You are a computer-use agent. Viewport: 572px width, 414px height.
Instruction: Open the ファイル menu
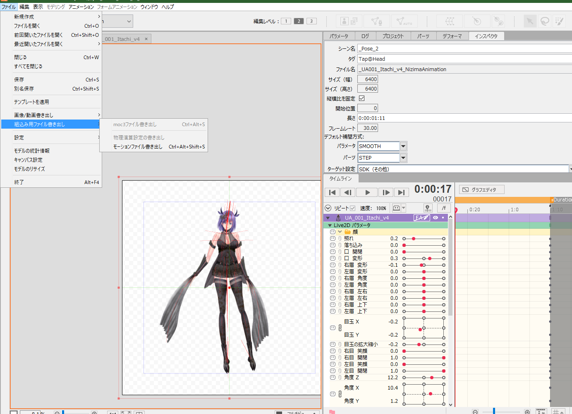click(8, 7)
